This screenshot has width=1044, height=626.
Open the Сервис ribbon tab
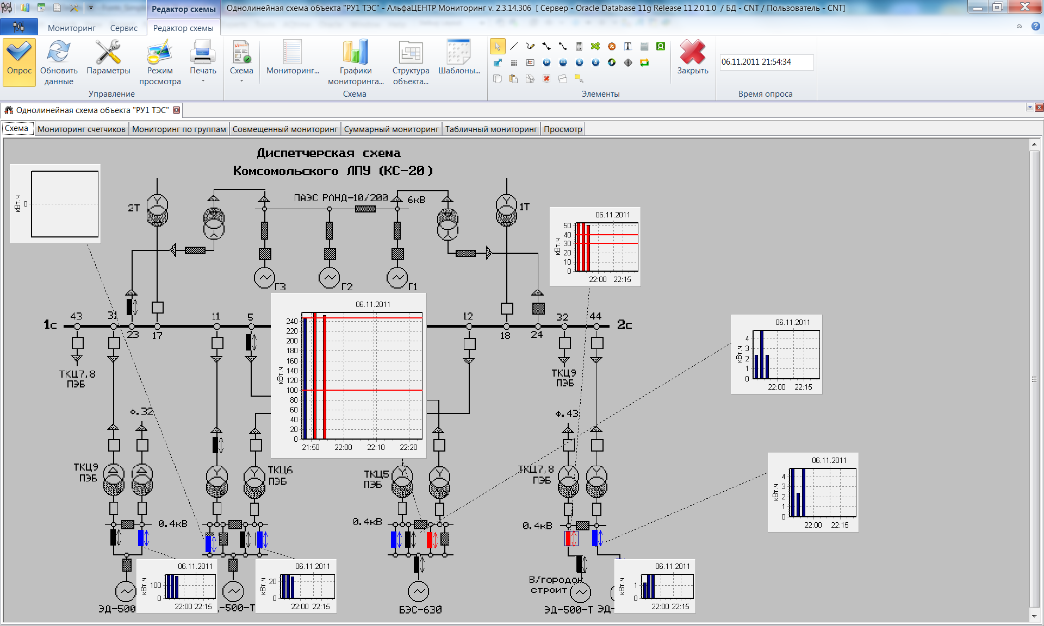[x=123, y=28]
